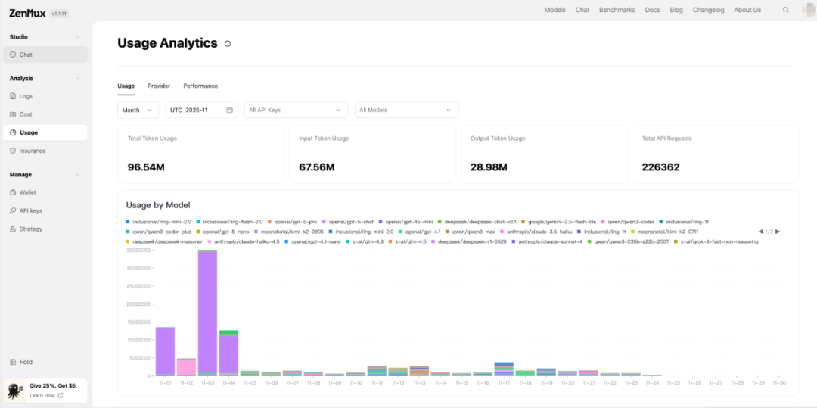Click the moonshotai/kimi-k2-0905 color swatch

click(x=256, y=232)
